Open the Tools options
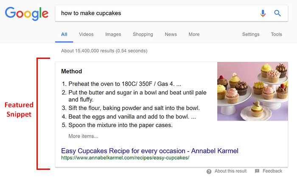The height and width of the screenshot is (180, 297). 276,34
